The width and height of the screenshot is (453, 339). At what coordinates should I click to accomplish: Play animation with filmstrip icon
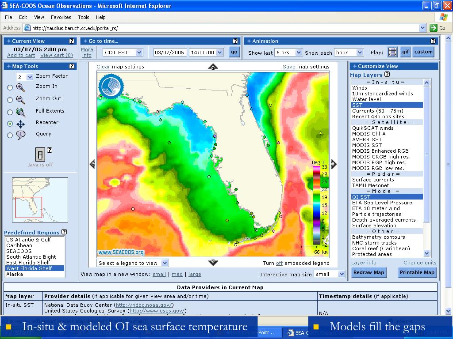(392, 52)
